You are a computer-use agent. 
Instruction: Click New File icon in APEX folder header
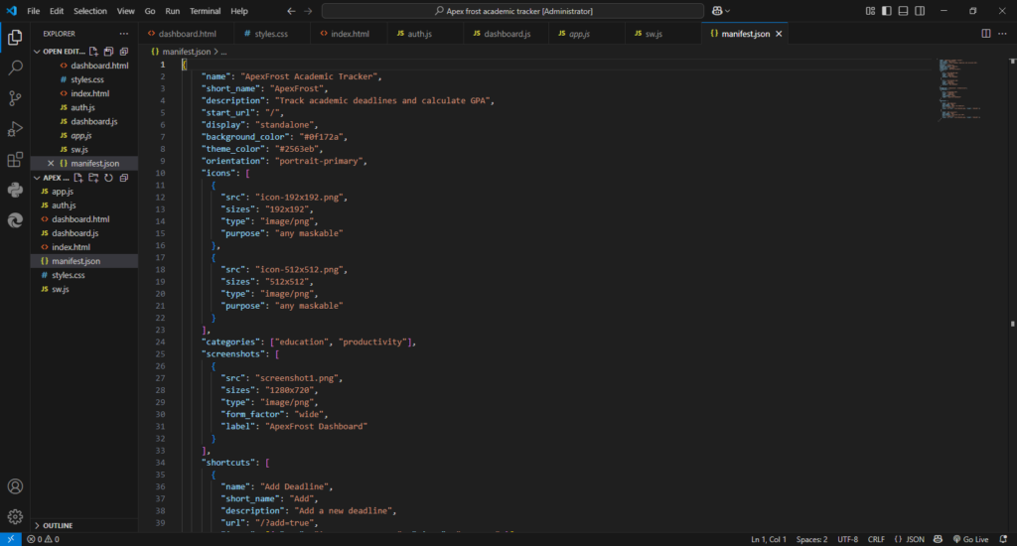(78, 178)
